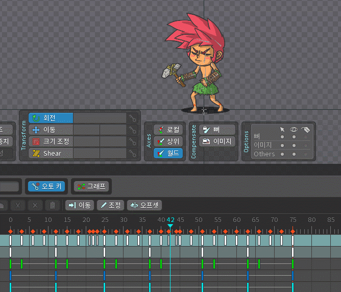This screenshot has width=341, height=292.
Task: Click the paste clipboard icon in timeline toolbar
Action: coord(52,205)
